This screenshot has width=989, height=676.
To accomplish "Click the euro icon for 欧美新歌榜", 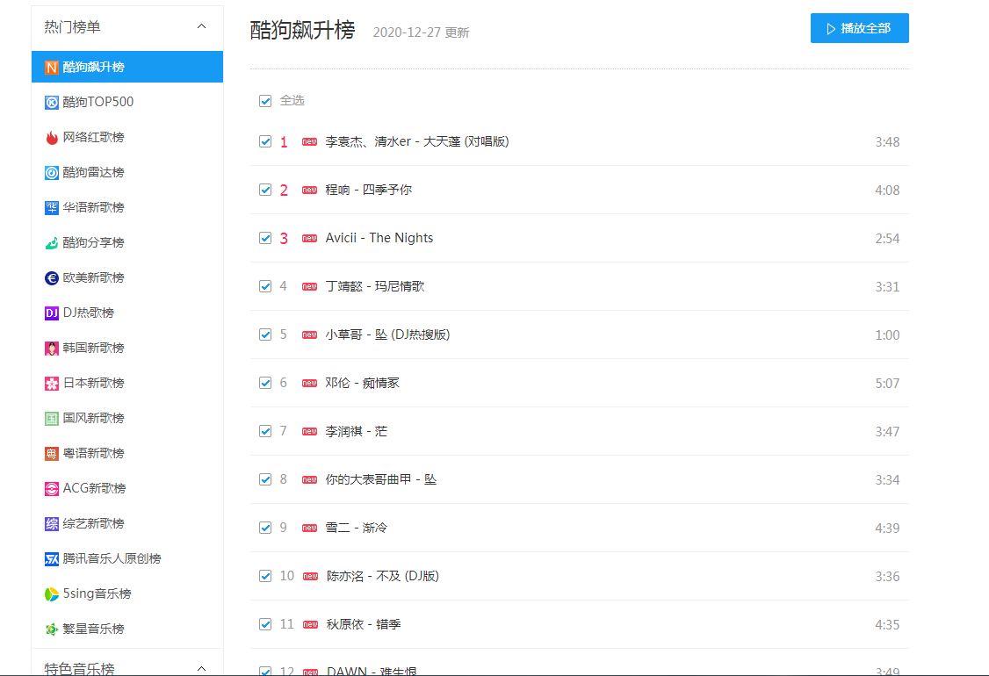I will click(52, 278).
